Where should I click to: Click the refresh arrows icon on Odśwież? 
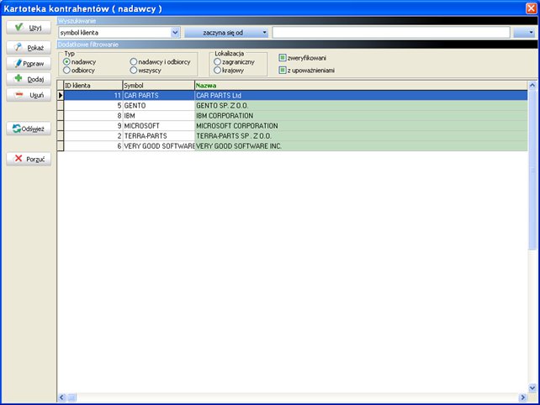(17, 129)
